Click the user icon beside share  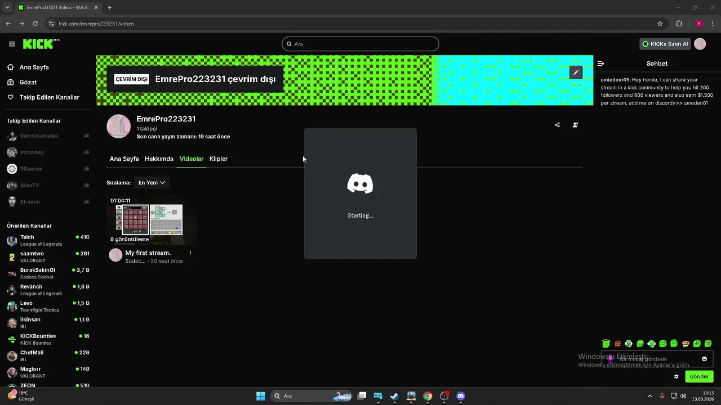[575, 125]
